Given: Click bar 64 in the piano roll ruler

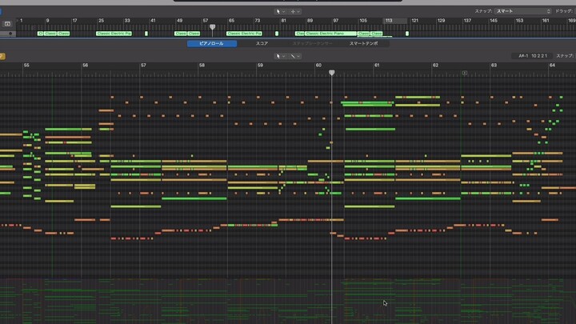Looking at the screenshot, I should click(552, 65).
